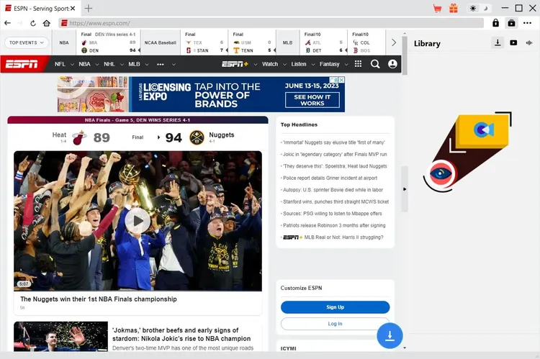Open the three-dot menu beside address bar
This screenshot has width=540, height=359.
[528, 23]
